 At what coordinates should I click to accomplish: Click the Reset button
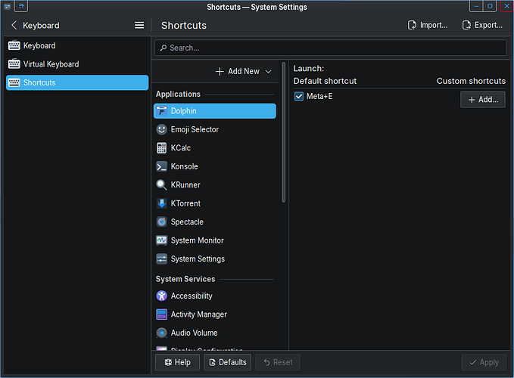point(278,362)
